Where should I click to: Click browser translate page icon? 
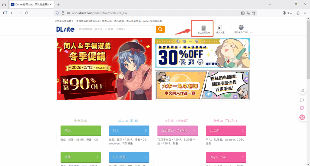[x=248, y=13]
